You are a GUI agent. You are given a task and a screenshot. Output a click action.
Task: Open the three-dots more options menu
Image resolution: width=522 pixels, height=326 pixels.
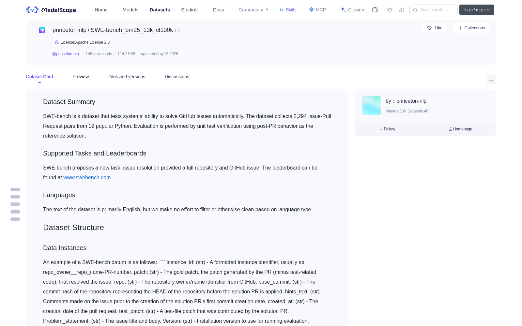[x=491, y=80]
